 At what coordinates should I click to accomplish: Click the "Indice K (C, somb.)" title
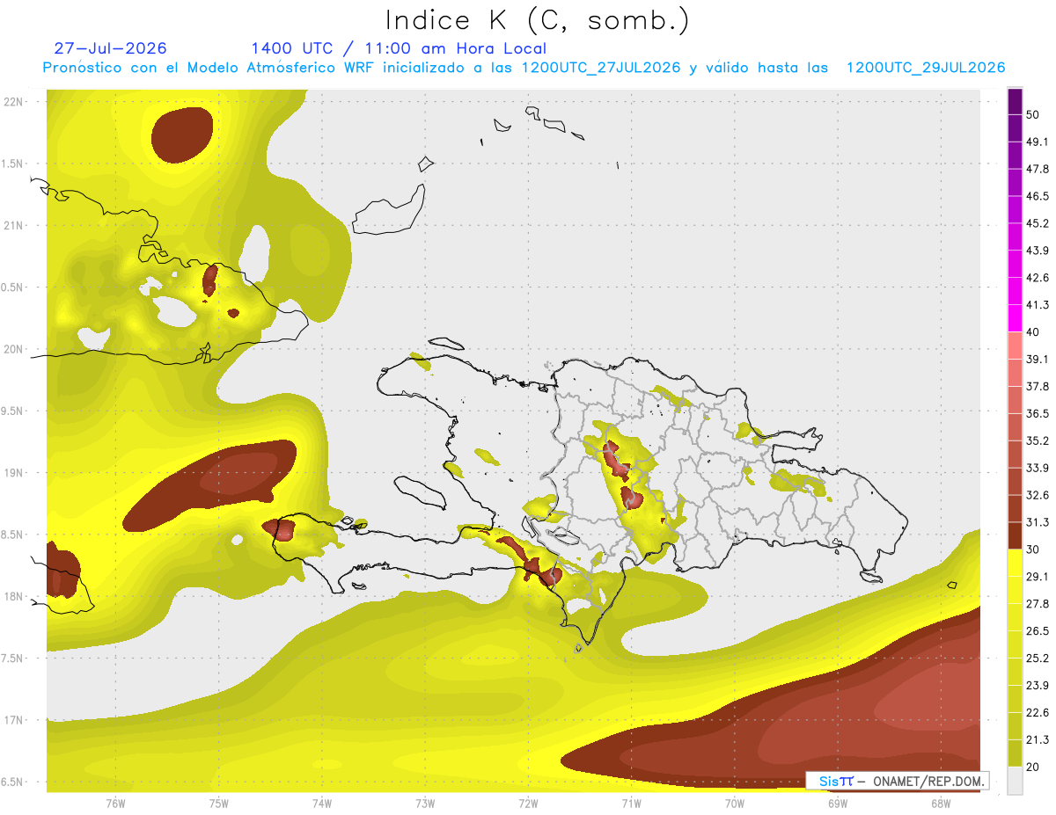(538, 20)
